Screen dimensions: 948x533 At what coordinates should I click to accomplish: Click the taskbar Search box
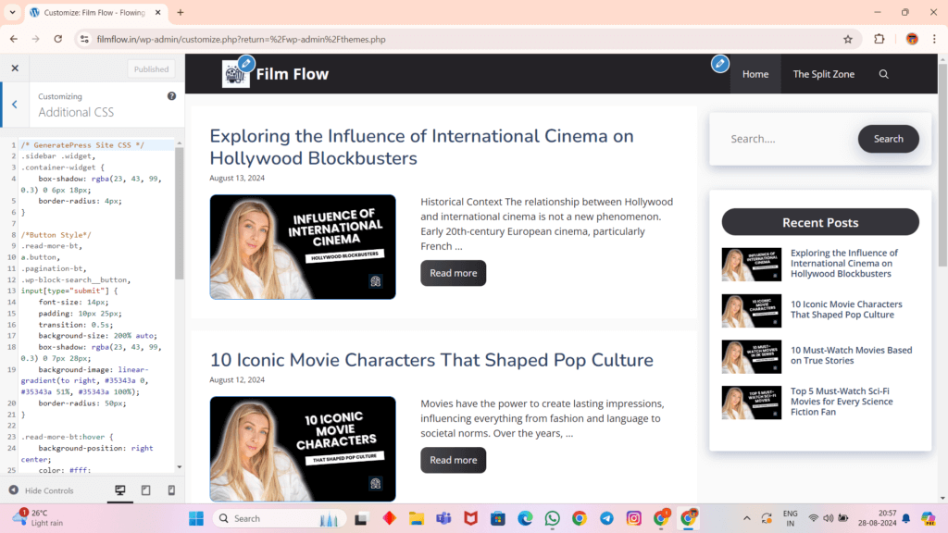(x=280, y=518)
